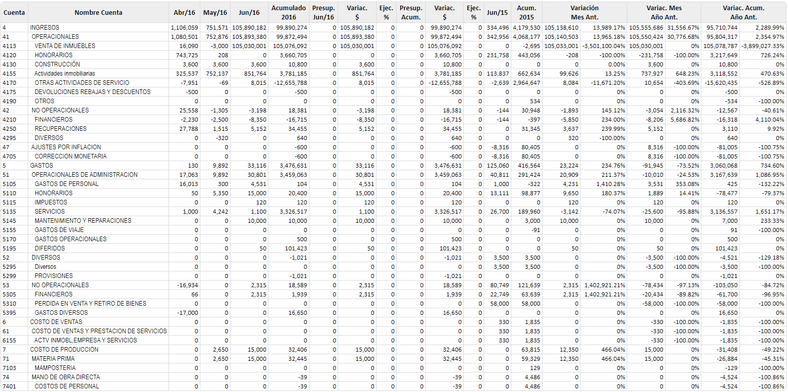Click the Acumulado 2016 column header

pyautogui.click(x=288, y=12)
